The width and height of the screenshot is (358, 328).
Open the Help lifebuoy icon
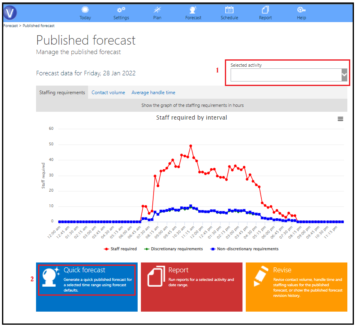pyautogui.click(x=301, y=10)
